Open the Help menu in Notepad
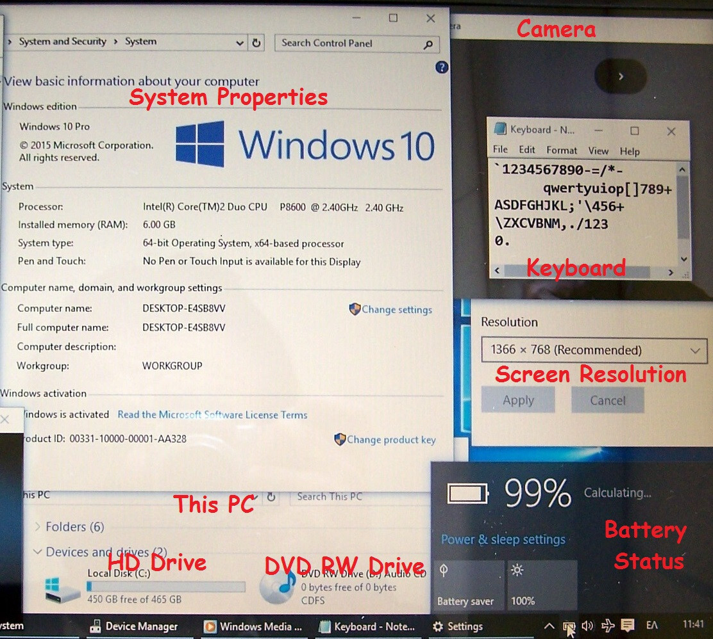This screenshot has height=639, width=713. 630,151
